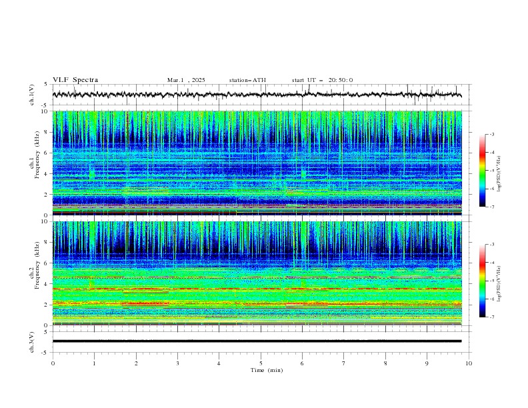Click the "ch.3(V)" waveform axis label

tap(32, 342)
